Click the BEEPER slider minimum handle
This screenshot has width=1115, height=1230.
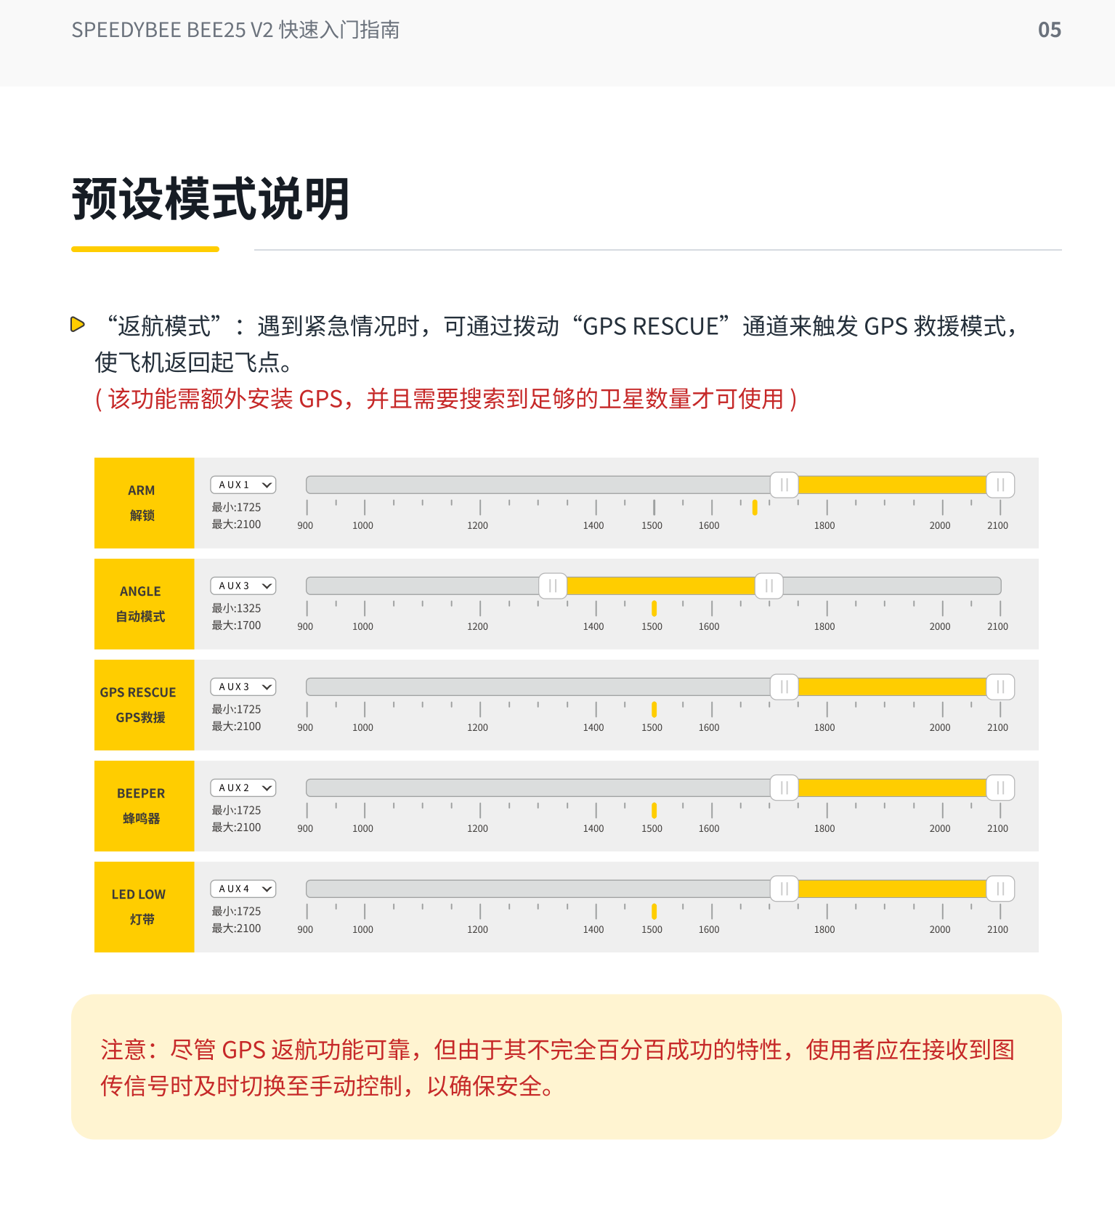[x=784, y=788]
